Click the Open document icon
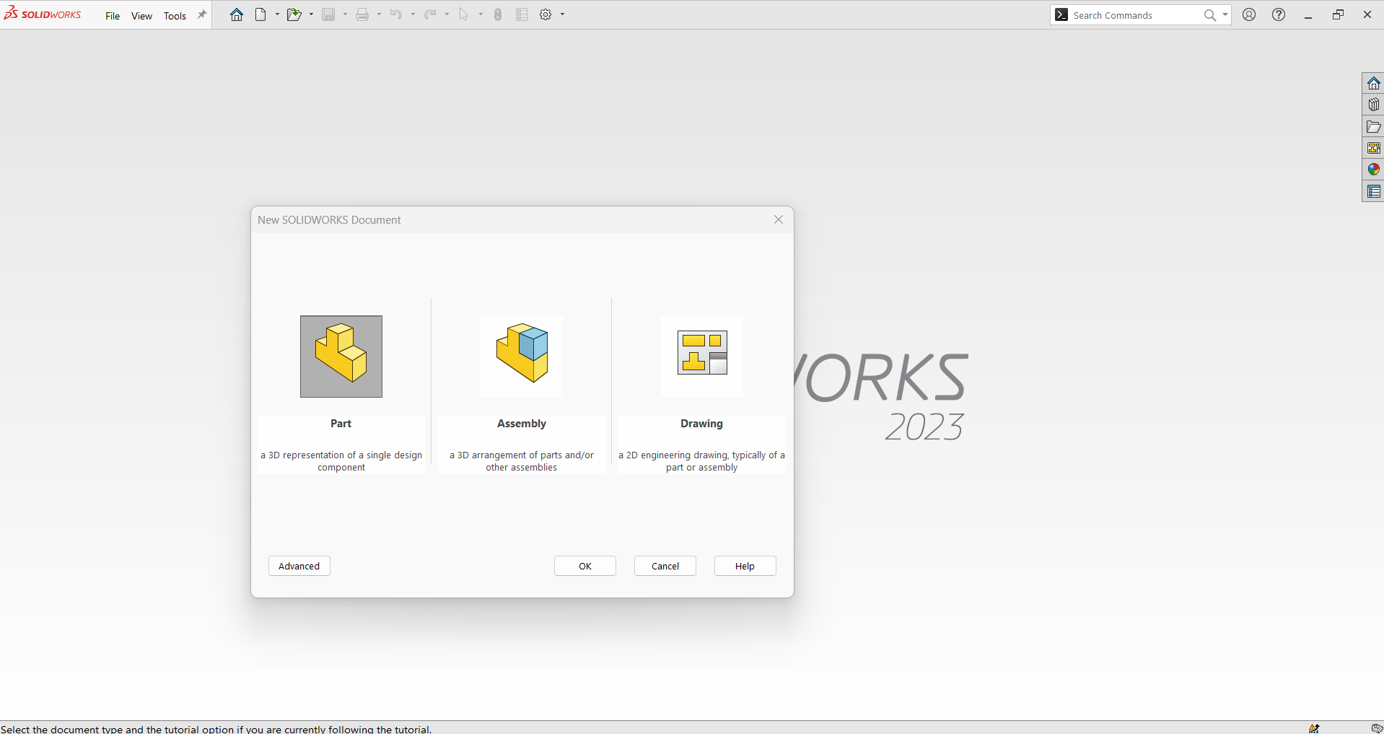Viewport: 1384px width, 734px height. [294, 14]
